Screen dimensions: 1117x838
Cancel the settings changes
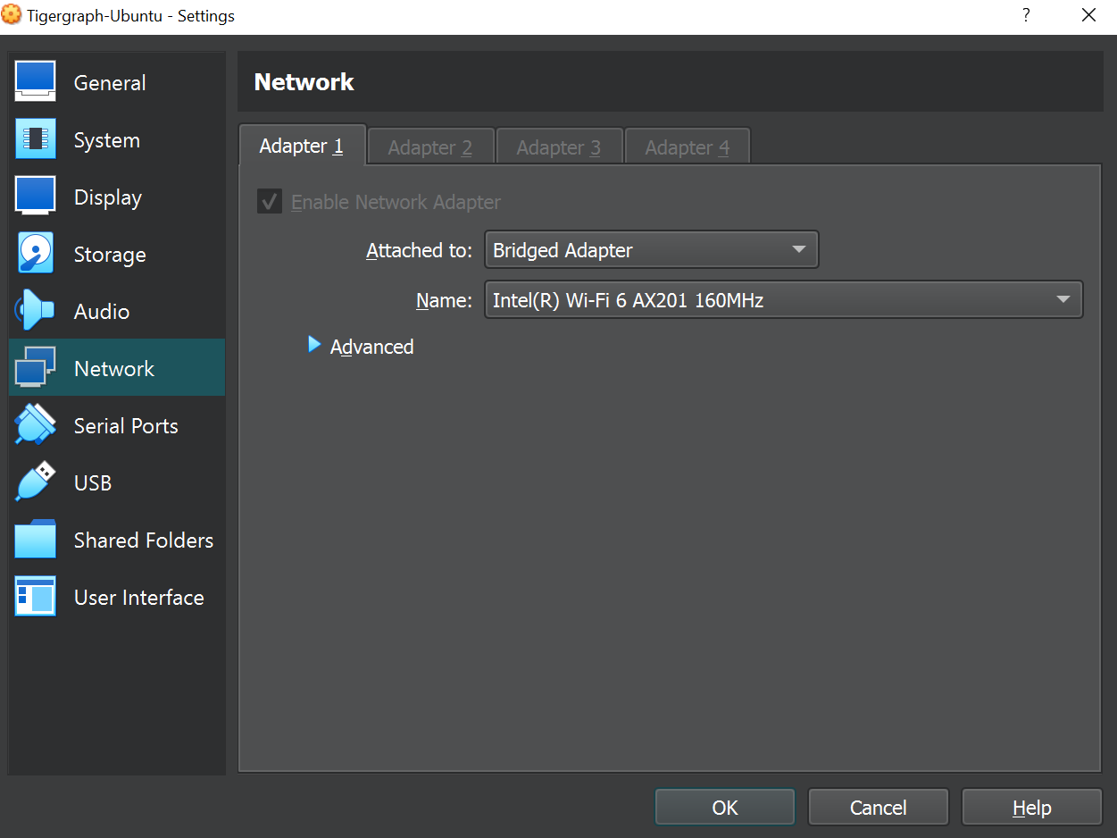pyautogui.click(x=878, y=807)
